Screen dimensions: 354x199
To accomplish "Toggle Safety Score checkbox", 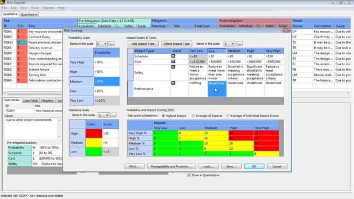I will (x=173, y=67).
